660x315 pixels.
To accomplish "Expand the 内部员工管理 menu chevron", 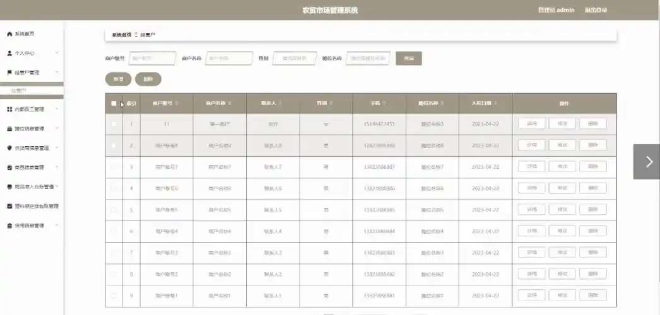I will (57, 109).
